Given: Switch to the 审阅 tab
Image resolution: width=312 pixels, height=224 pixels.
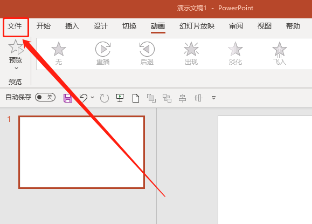Looking at the screenshot, I should coord(236,26).
